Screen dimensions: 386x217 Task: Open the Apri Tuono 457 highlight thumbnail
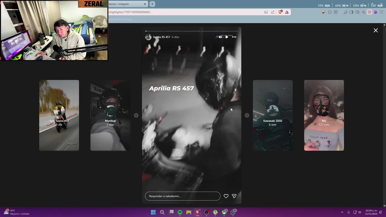coord(59,115)
